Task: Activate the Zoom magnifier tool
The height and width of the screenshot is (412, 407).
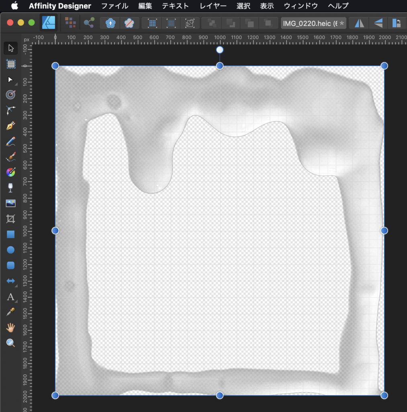Action: coord(11,343)
